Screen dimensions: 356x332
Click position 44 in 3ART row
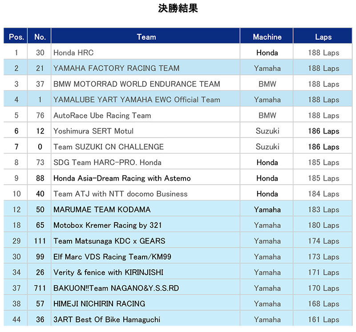point(16,319)
